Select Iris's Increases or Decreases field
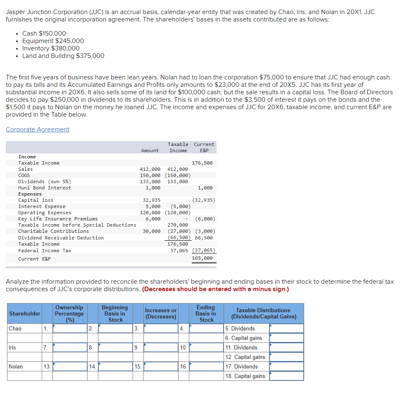The height and width of the screenshot is (397, 417). 161,347
